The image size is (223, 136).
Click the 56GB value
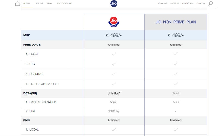point(114,103)
